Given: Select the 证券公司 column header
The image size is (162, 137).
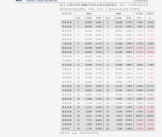Looking at the screenshot, I should coord(67,14).
